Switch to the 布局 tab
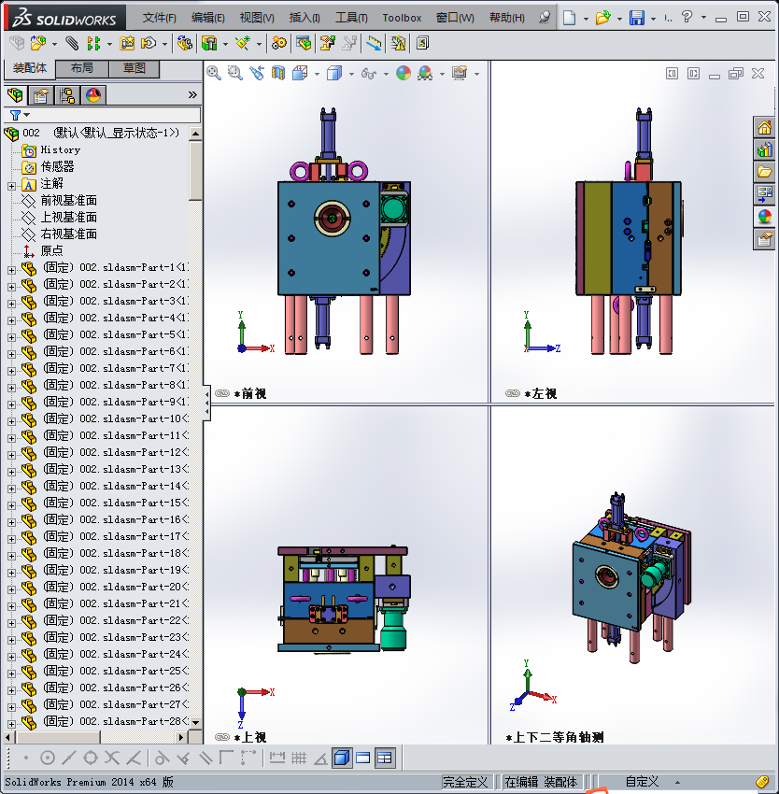Viewport: 779px width, 794px height. click(82, 68)
